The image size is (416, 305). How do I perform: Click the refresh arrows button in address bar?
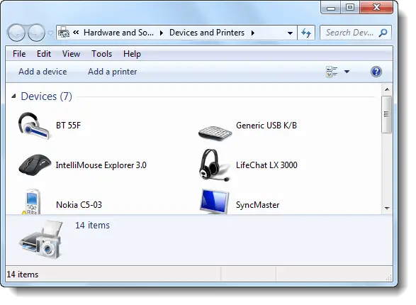(x=306, y=33)
